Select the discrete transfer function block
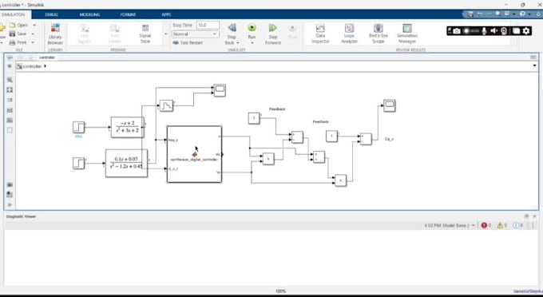 [x=126, y=163]
